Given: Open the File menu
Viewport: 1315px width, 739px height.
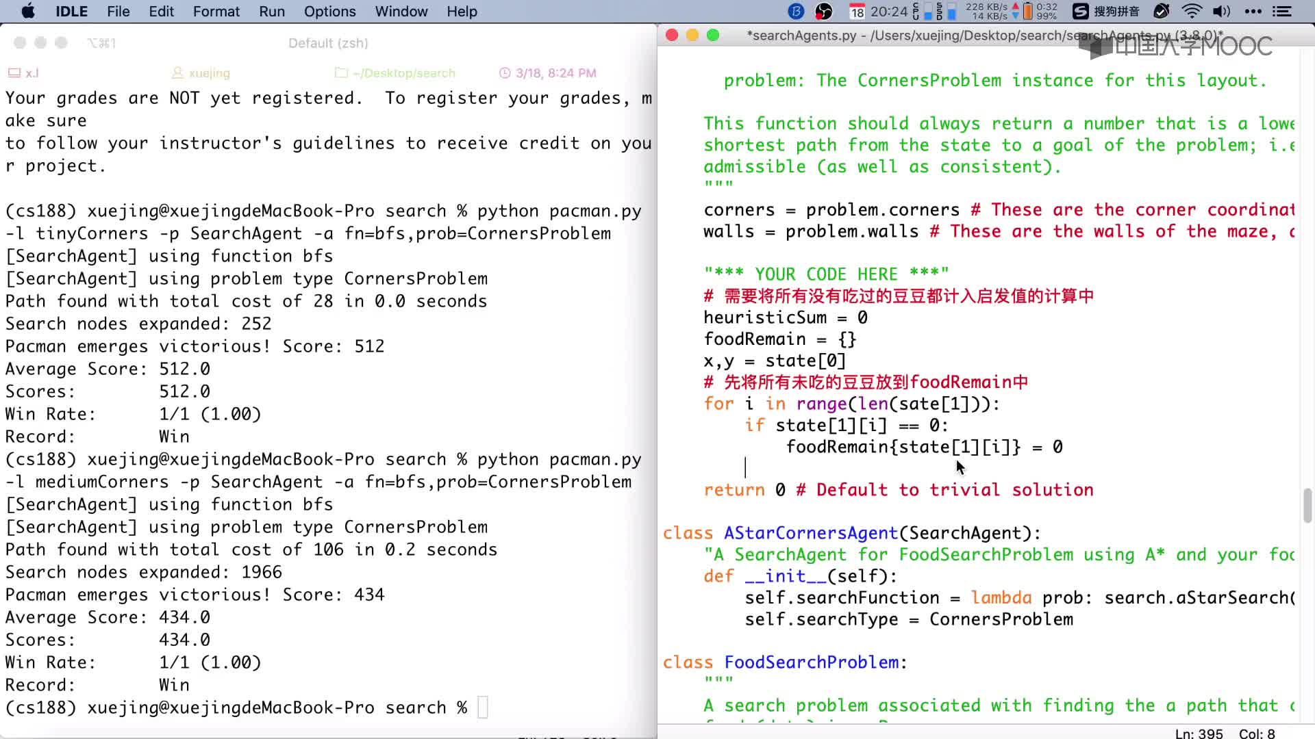Looking at the screenshot, I should click(x=118, y=12).
